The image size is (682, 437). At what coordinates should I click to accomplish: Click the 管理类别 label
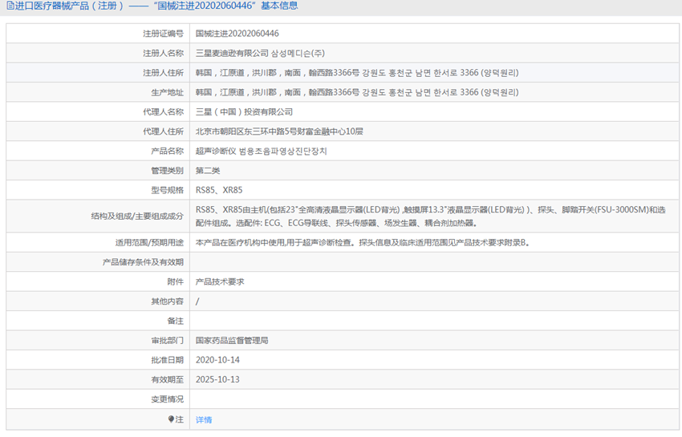pyautogui.click(x=167, y=171)
